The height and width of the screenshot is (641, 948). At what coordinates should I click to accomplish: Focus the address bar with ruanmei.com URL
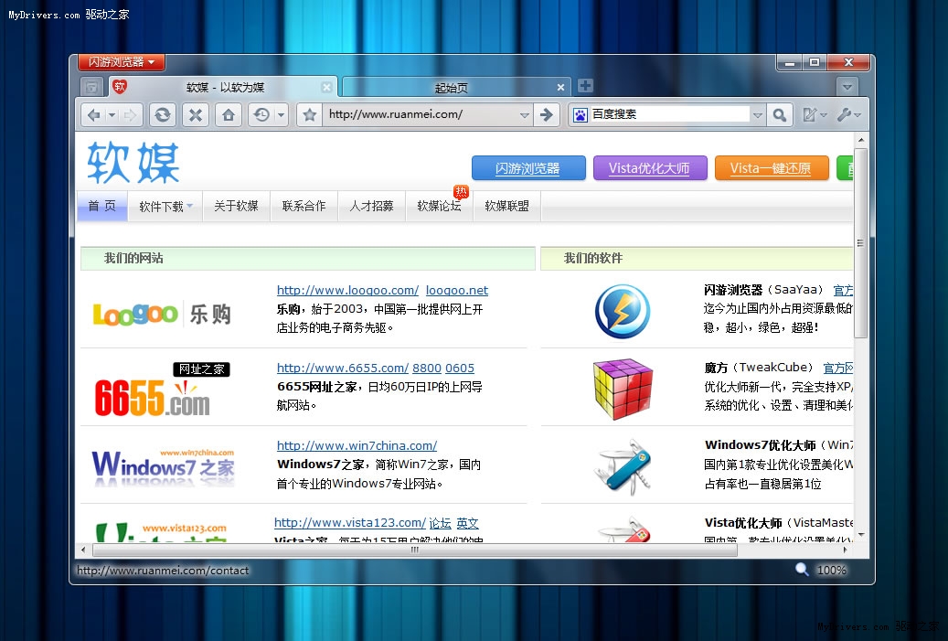421,114
